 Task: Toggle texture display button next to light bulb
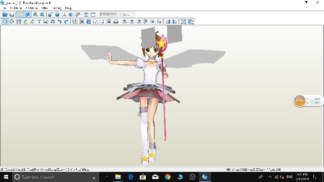point(27,15)
